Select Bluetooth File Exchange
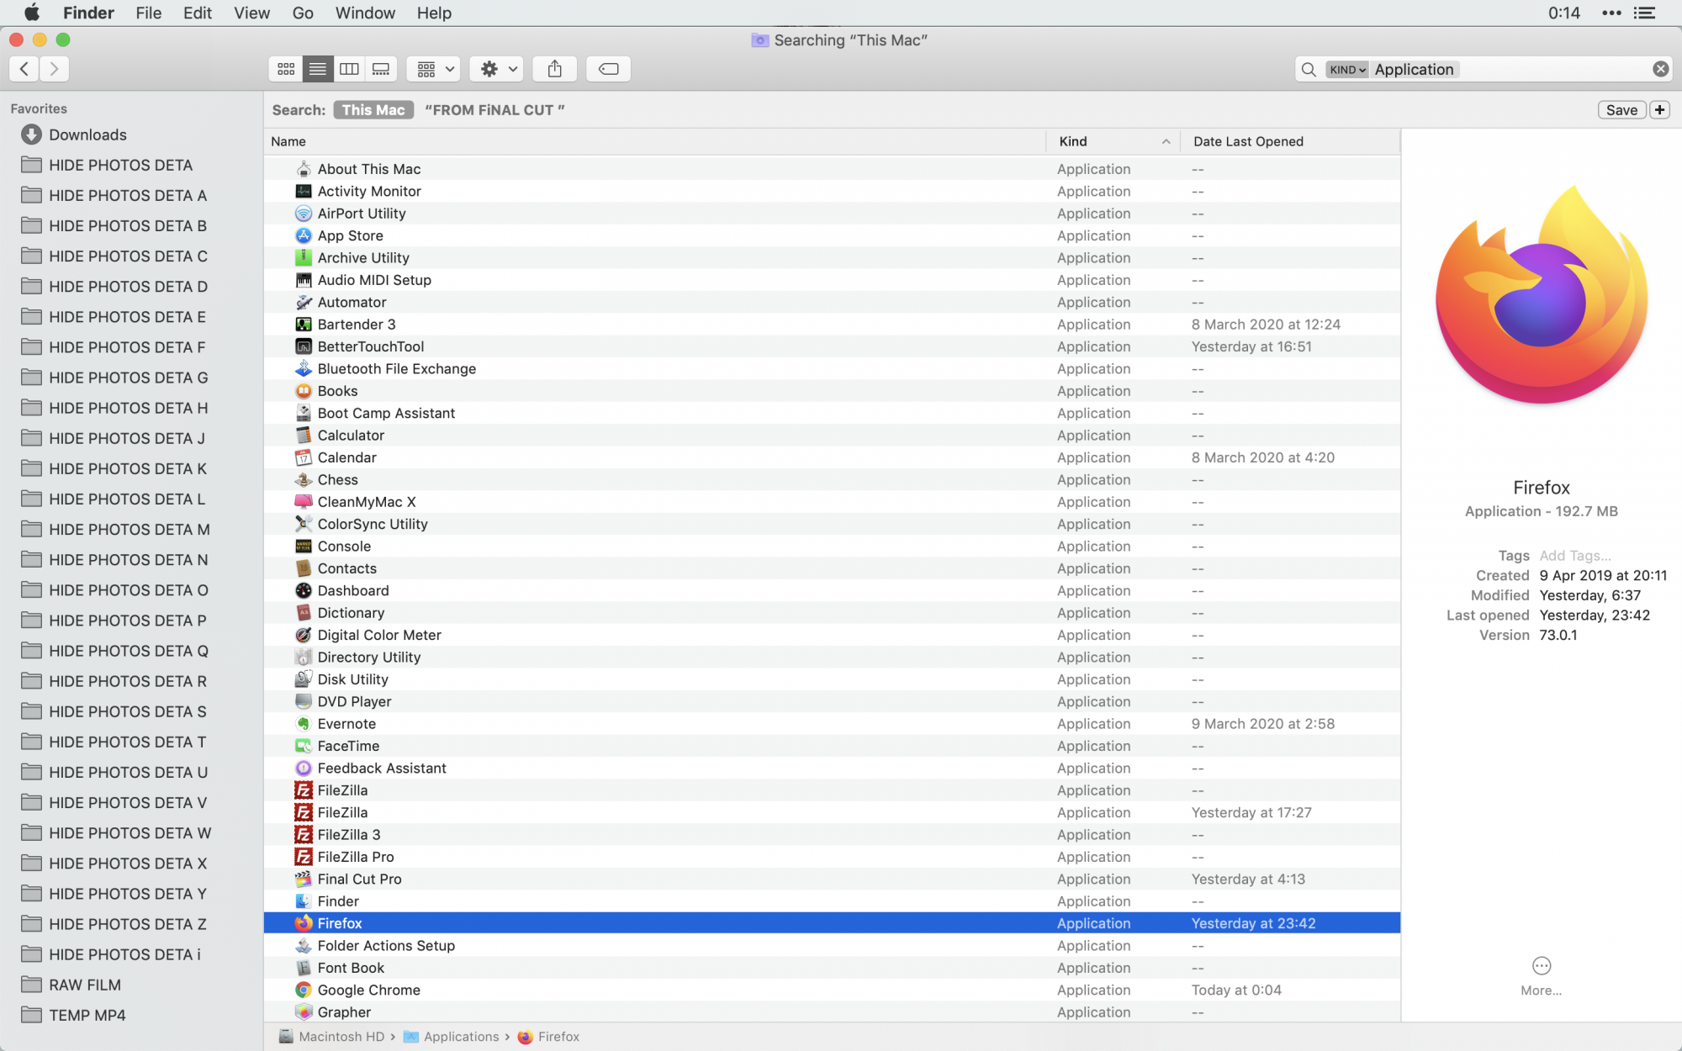 click(x=832, y=368)
